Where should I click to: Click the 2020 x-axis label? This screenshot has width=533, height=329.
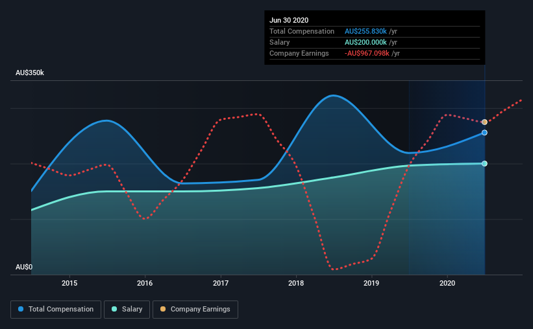(x=447, y=283)
